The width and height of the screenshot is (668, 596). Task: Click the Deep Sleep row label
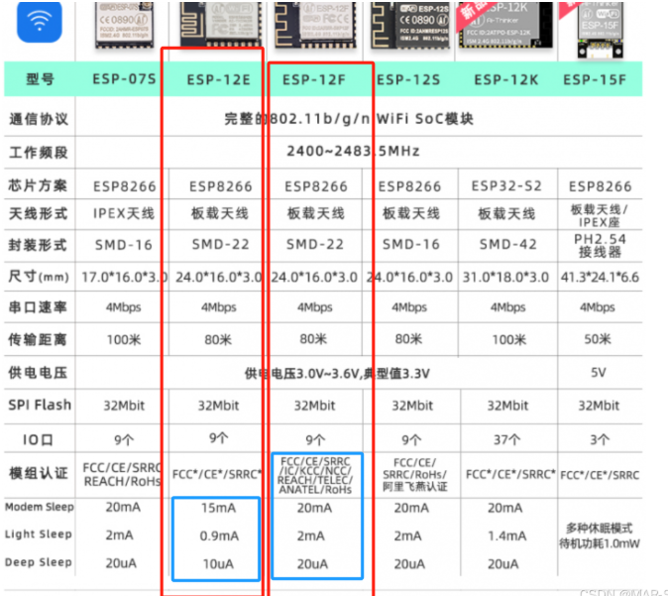39,562
